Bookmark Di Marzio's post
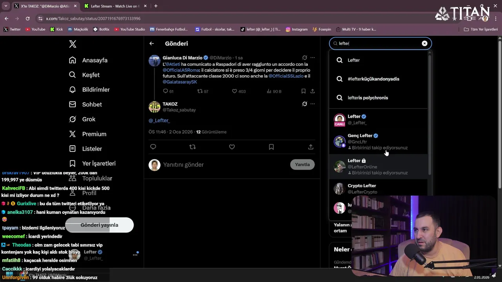Screen dimensions: 502x282 [303, 91]
